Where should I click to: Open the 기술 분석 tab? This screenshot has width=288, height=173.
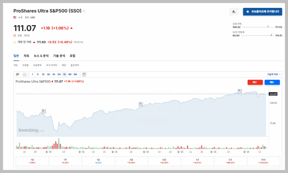(59, 56)
